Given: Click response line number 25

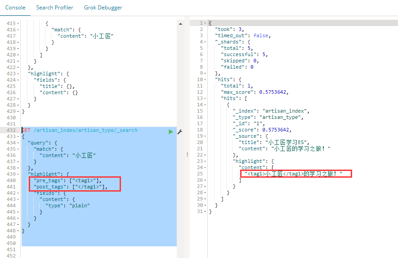Looking at the screenshot, I should (200, 174).
